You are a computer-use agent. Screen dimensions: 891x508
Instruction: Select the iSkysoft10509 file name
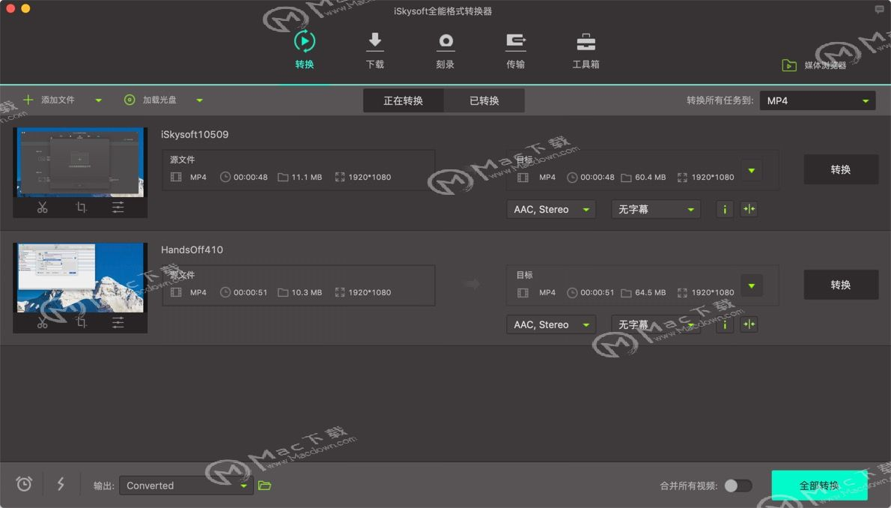tap(195, 134)
